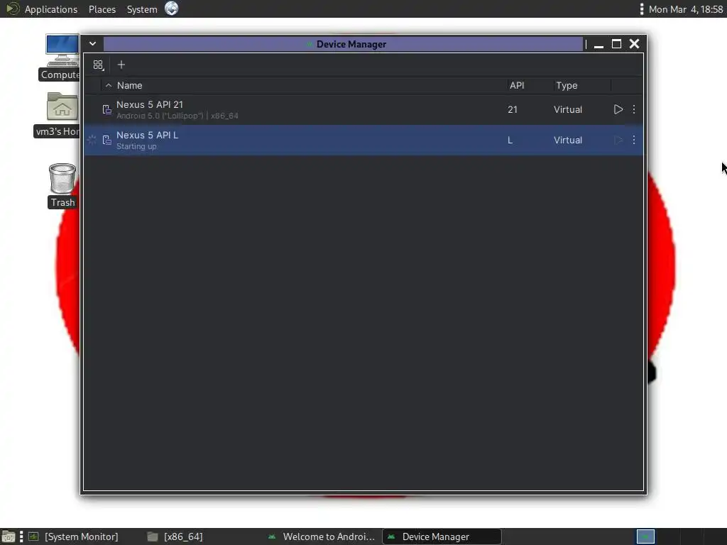Open the System menu

coord(142,9)
